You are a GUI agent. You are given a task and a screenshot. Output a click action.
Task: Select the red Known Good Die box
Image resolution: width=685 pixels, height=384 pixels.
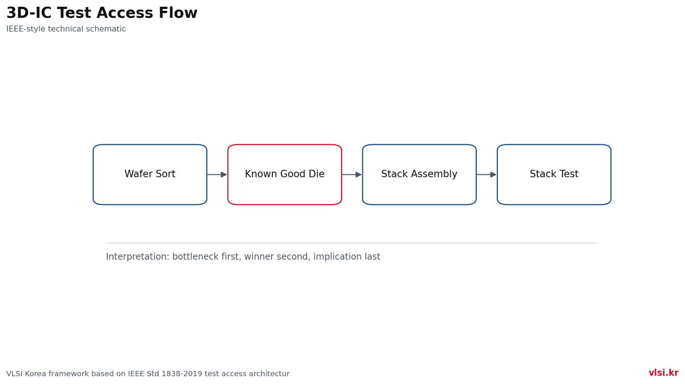click(x=285, y=174)
